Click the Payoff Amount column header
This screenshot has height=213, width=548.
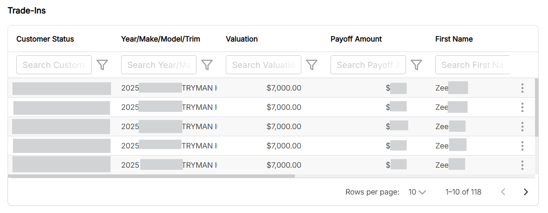pos(356,39)
